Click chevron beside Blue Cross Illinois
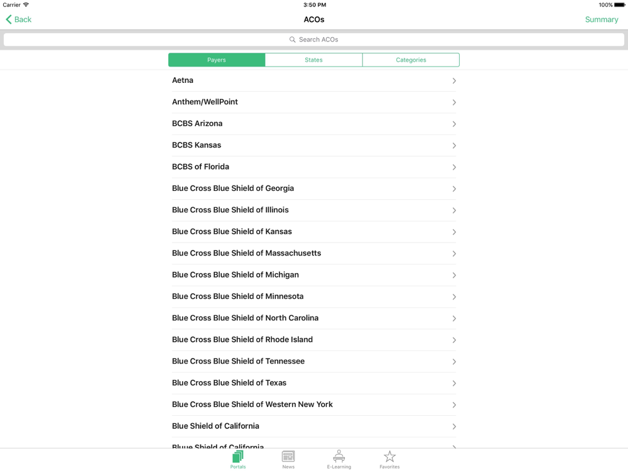Viewport: 628px width, 471px height. (454, 210)
